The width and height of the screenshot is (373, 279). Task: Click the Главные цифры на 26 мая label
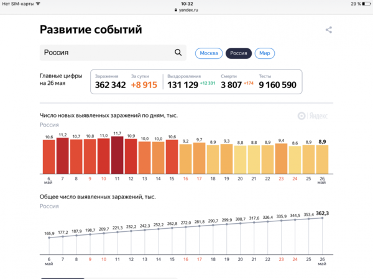click(x=61, y=79)
